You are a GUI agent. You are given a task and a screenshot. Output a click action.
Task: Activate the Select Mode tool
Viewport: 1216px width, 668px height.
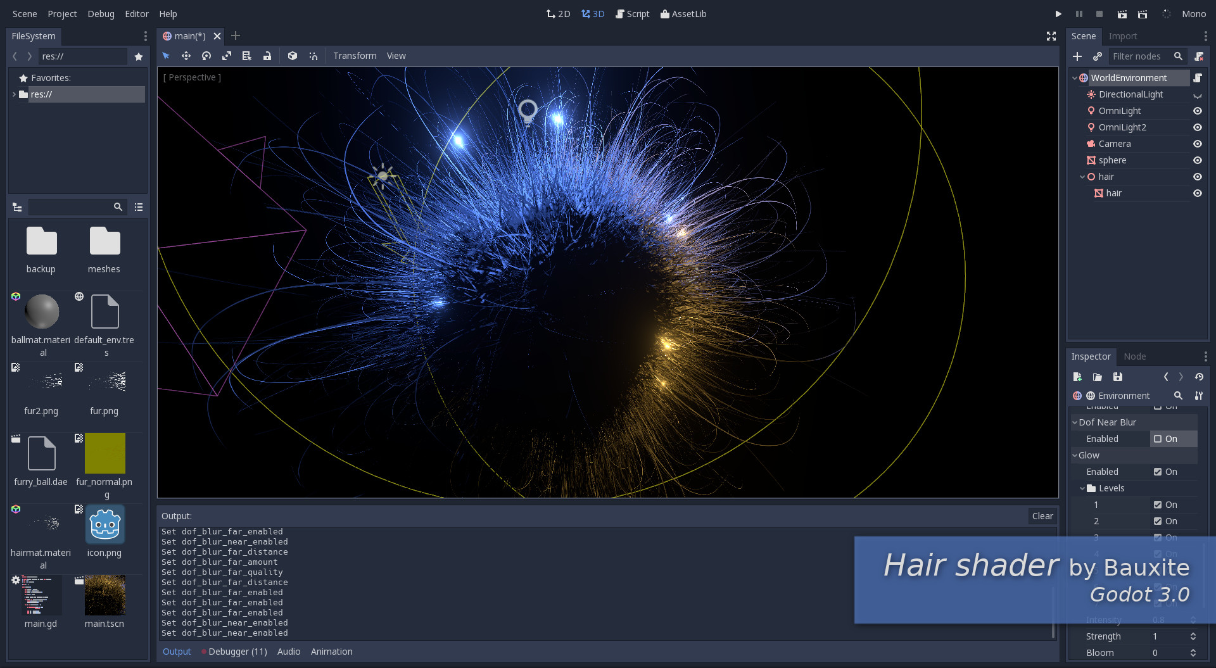point(166,56)
